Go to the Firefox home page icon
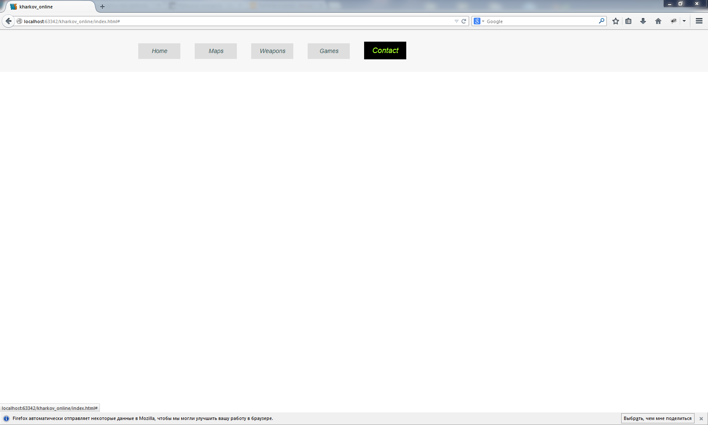This screenshot has width=708, height=425. (x=658, y=21)
